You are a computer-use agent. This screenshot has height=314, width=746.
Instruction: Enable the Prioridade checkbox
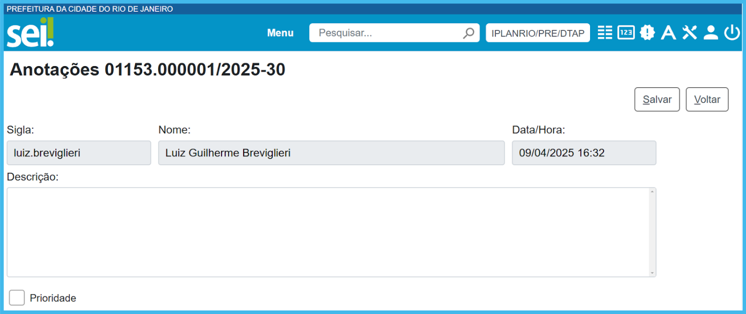(17, 298)
